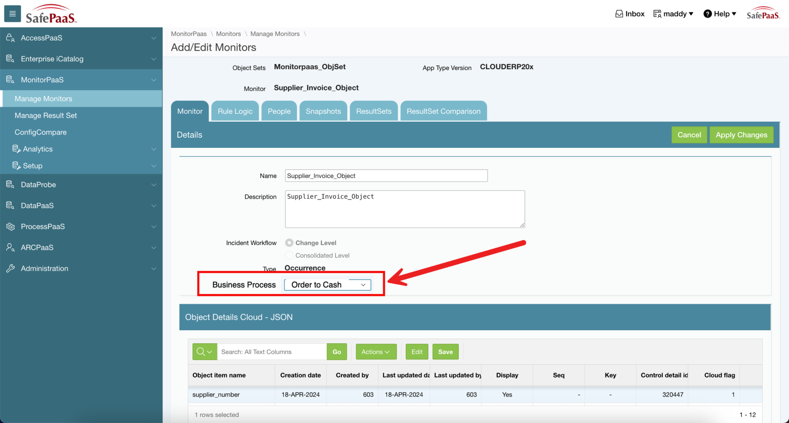The width and height of the screenshot is (789, 423).
Task: Open the Inbox icon
Action: 619,14
